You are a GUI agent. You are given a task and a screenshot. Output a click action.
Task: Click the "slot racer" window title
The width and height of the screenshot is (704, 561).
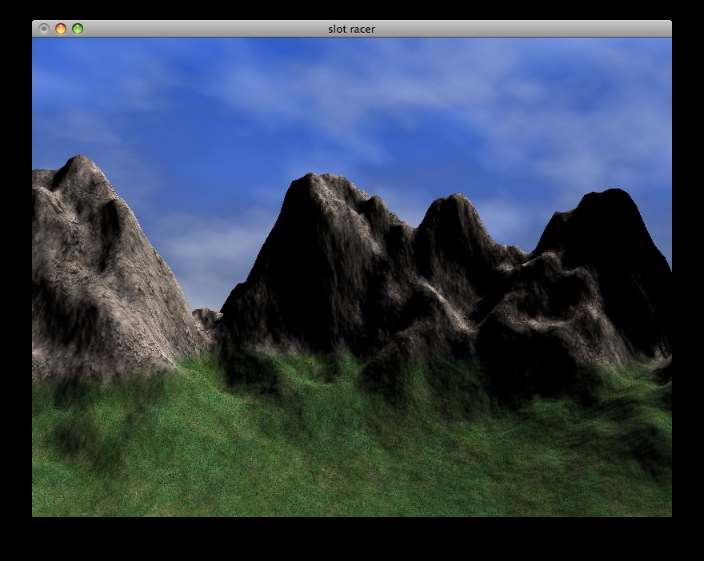(351, 29)
